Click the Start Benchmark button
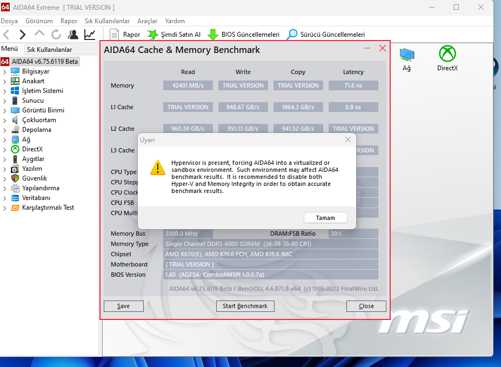 (x=245, y=306)
